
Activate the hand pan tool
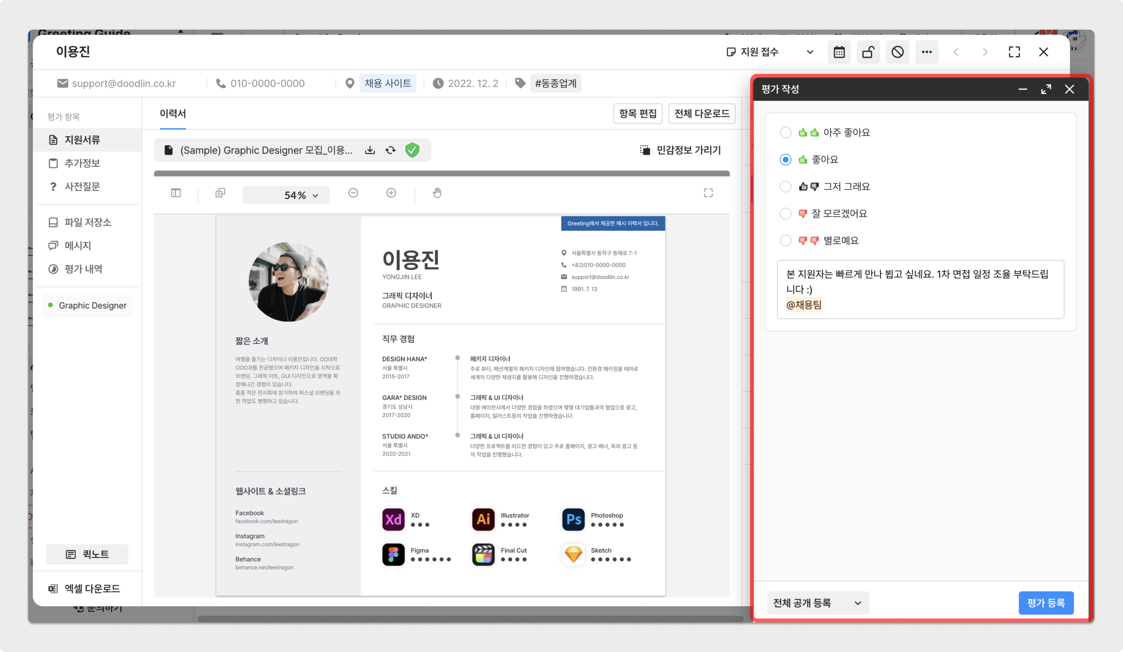click(437, 193)
